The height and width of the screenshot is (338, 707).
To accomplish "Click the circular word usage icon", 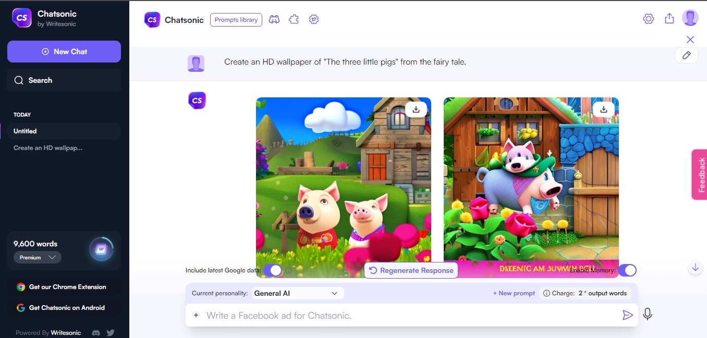I will coord(101,249).
